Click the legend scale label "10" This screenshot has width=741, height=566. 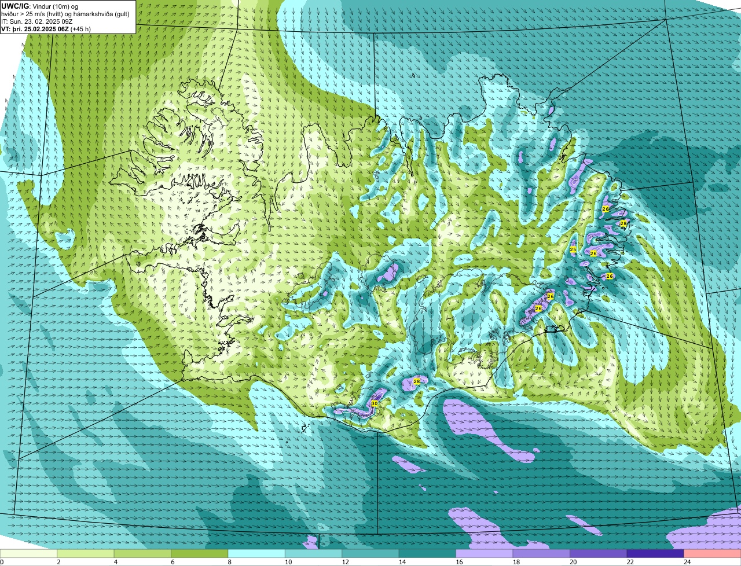click(288, 562)
